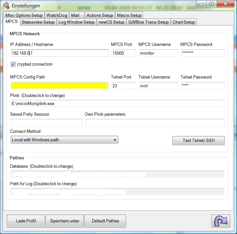Click the Plink path field
The width and height of the screenshot is (237, 234).
(117, 103)
